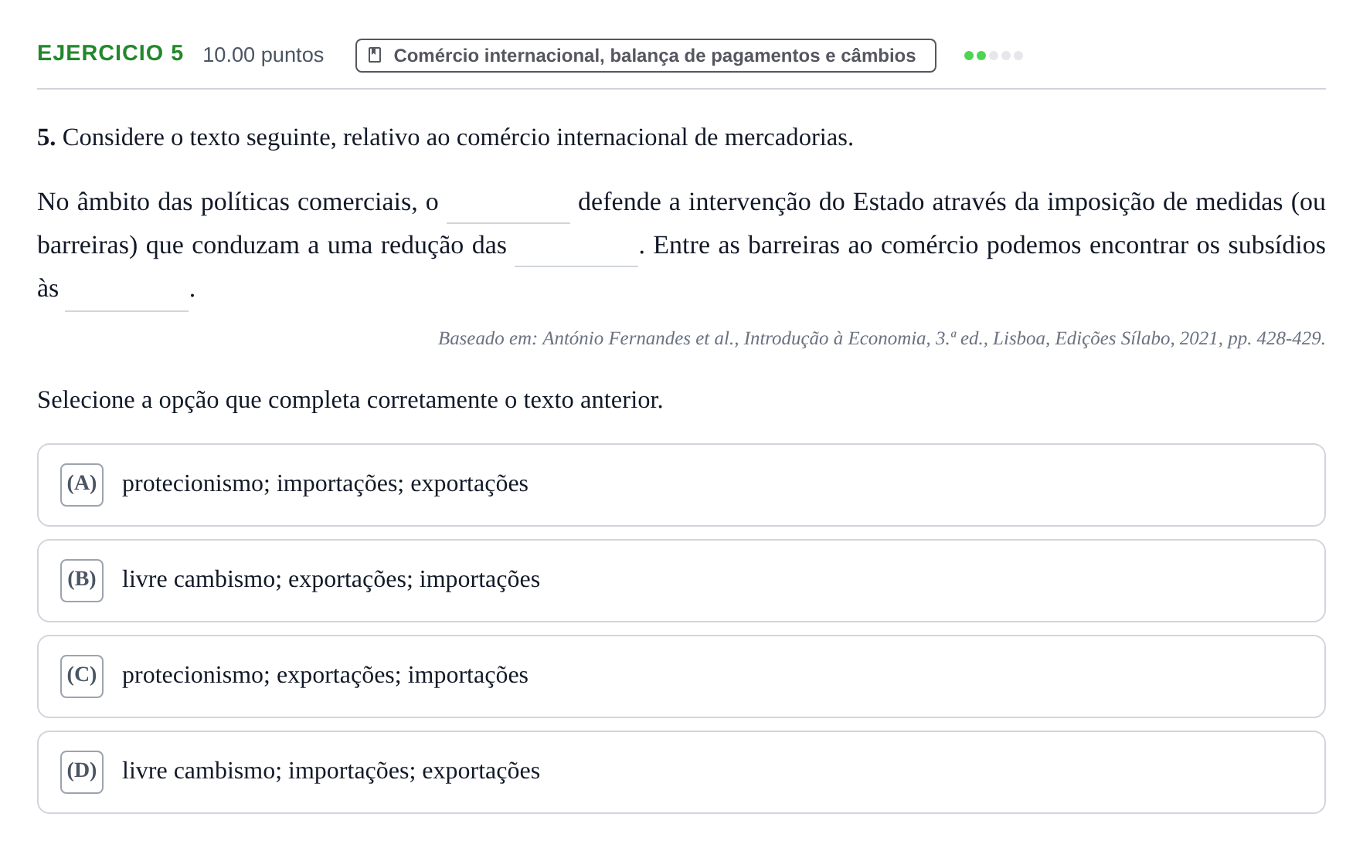
Task: Click the blank after 'às'
Action: point(127,292)
